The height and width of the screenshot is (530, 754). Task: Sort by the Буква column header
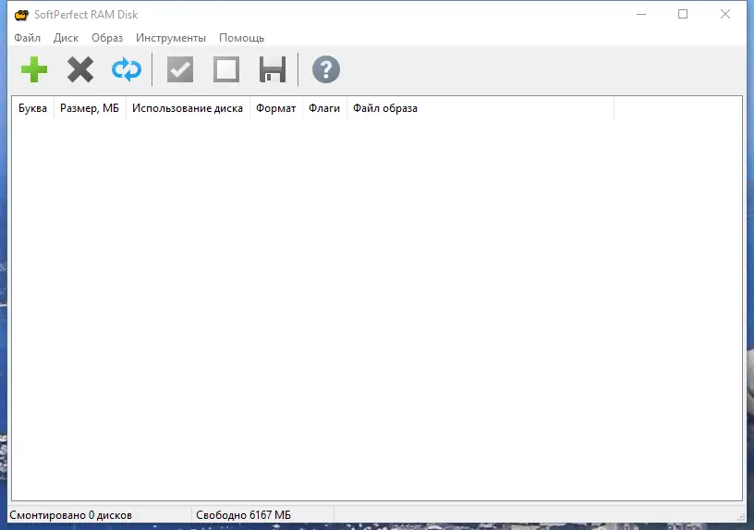tap(32, 108)
